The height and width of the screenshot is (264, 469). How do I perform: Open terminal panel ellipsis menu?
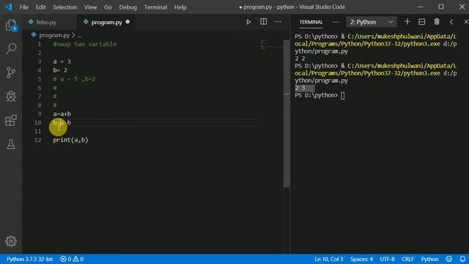336,22
